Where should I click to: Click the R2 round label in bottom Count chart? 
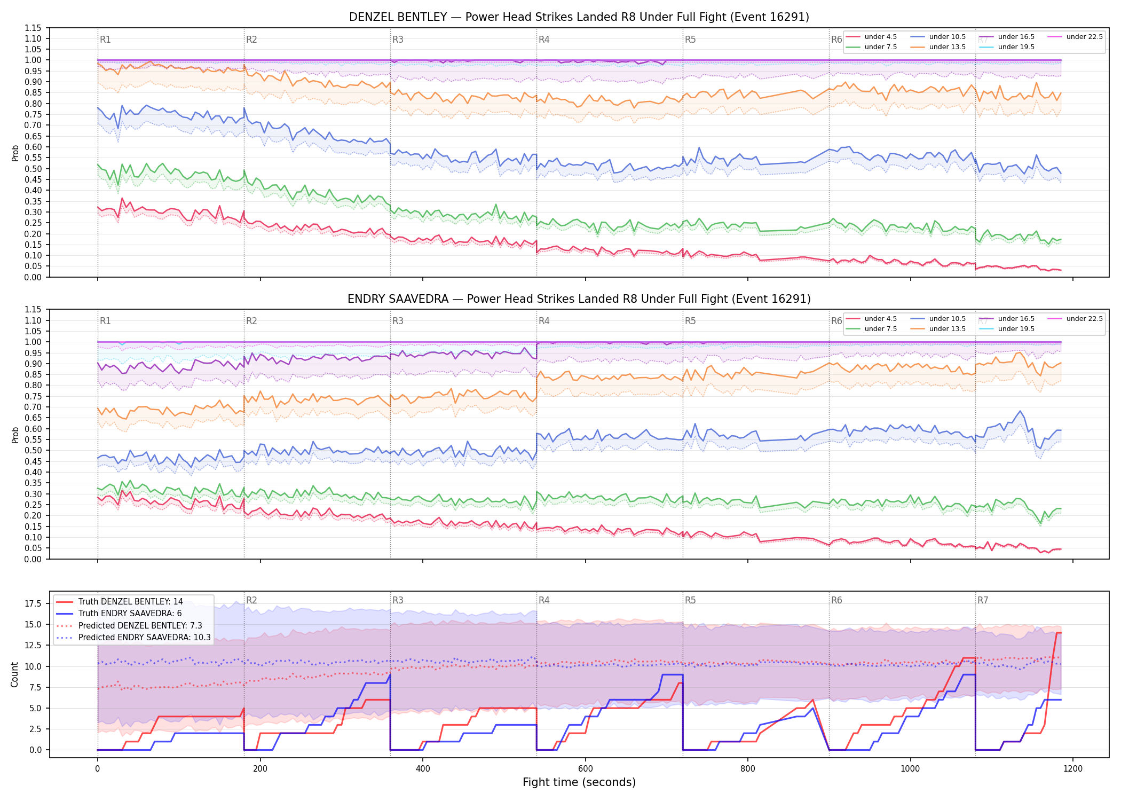[251, 600]
